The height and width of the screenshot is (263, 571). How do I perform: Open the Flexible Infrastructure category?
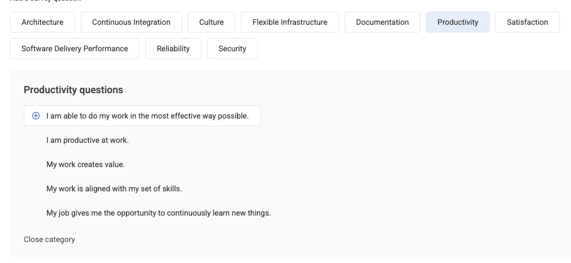click(x=290, y=22)
